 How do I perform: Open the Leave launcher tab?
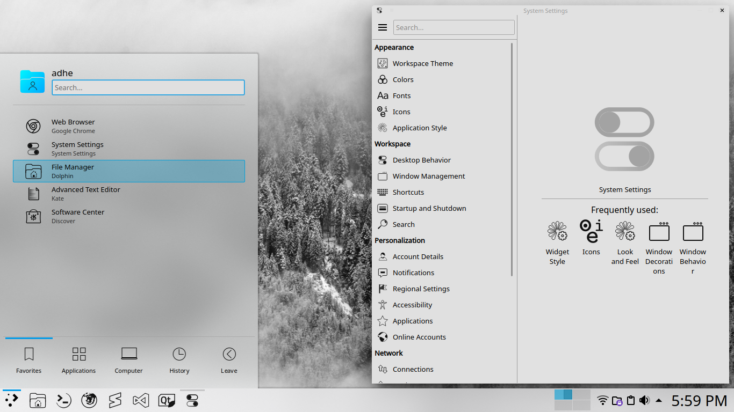(229, 360)
